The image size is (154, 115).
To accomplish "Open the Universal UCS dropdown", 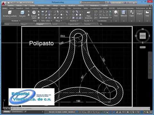I will coord(106,18).
